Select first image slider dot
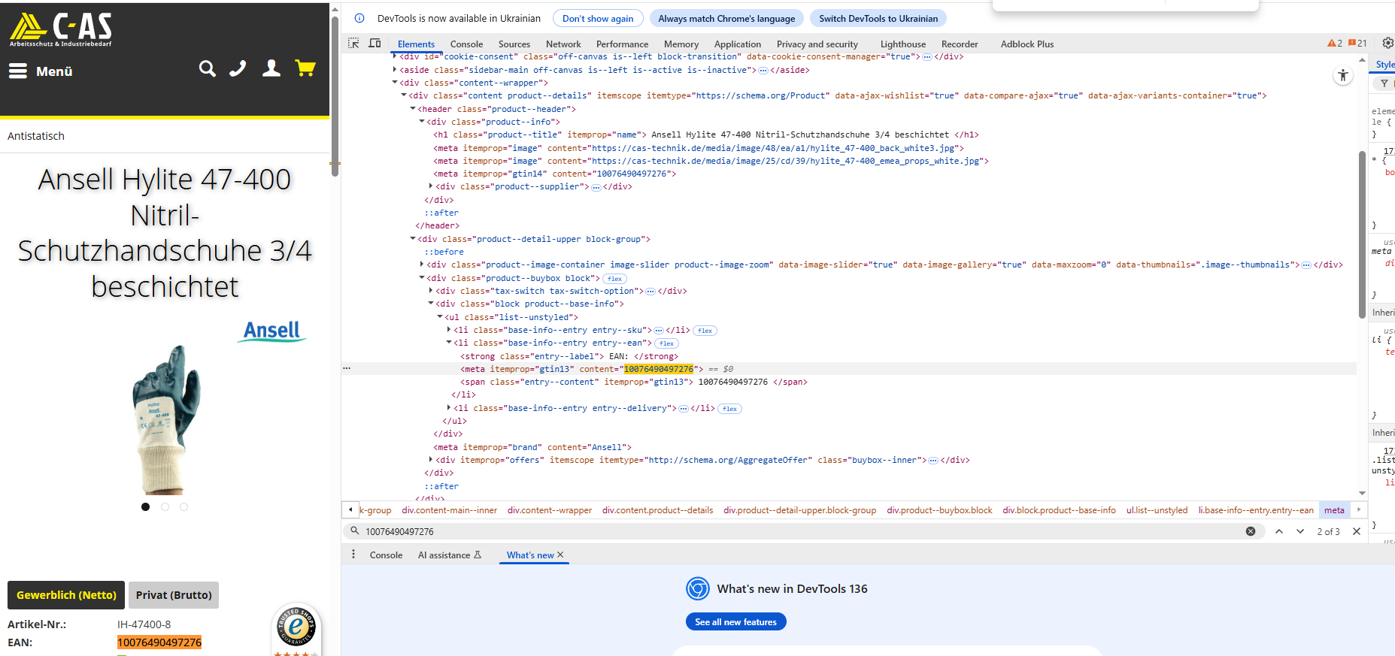 (145, 507)
